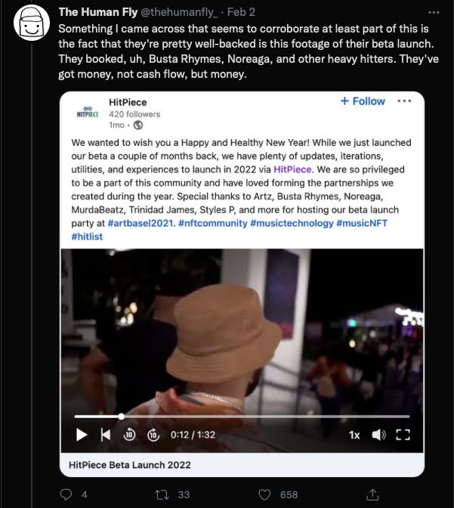Play the HitPiece beta launch video
Viewport: 454px width, 508px height.
[82, 435]
